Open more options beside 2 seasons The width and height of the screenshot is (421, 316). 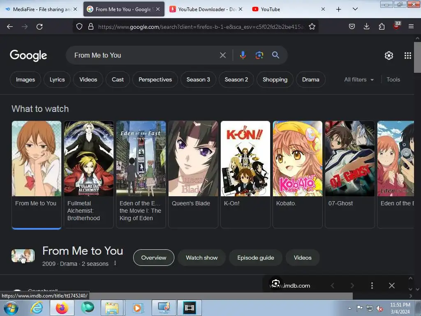(115, 263)
